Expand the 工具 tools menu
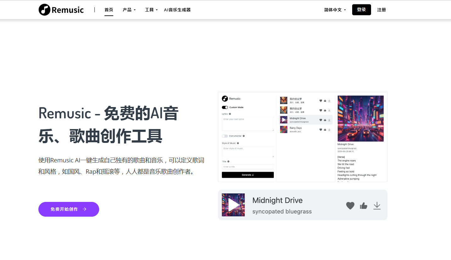Viewport: 451px width, 260px height. [x=151, y=10]
